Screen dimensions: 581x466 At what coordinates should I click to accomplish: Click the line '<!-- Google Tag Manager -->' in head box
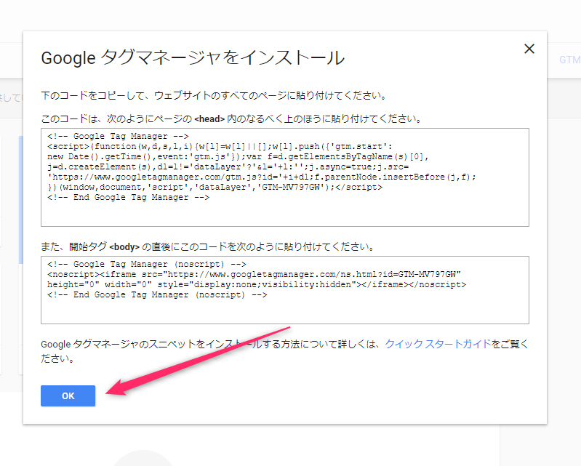(x=118, y=136)
